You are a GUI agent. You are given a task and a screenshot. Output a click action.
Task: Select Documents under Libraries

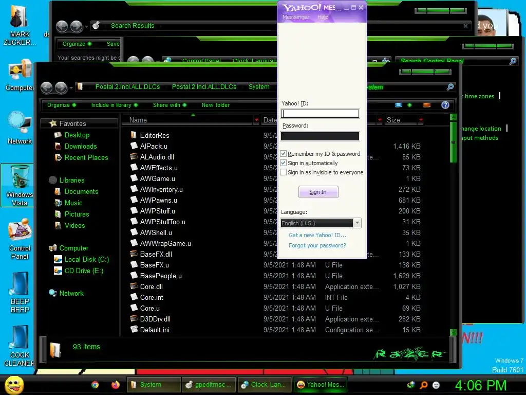pyautogui.click(x=81, y=191)
